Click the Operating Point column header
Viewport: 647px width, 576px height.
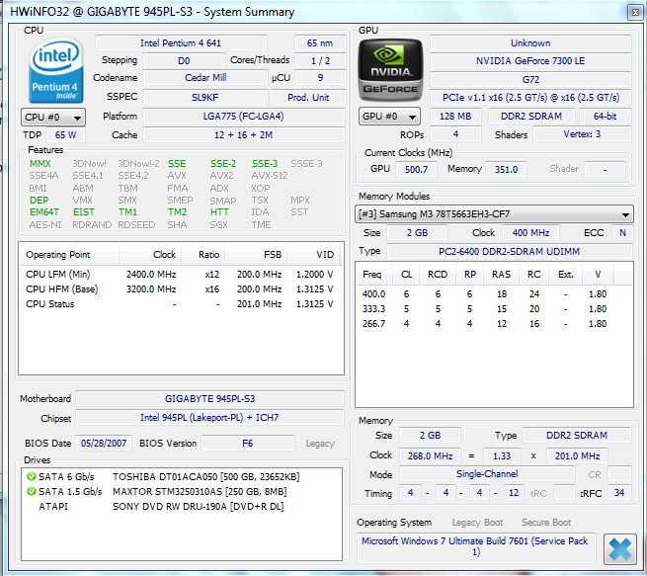tap(69, 255)
